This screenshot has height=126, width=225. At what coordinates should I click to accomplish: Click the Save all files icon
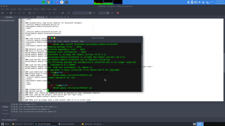(x=24, y=13)
